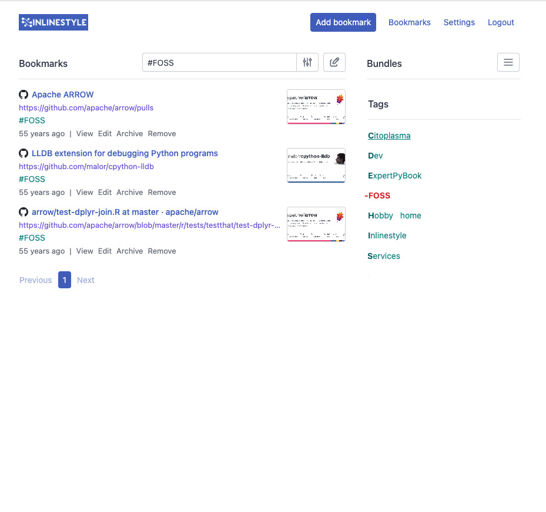
Task: Log out via the Logout link
Action: tap(501, 22)
